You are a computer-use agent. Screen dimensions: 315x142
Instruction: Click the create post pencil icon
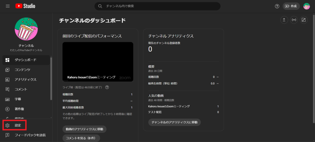(x=304, y=20)
